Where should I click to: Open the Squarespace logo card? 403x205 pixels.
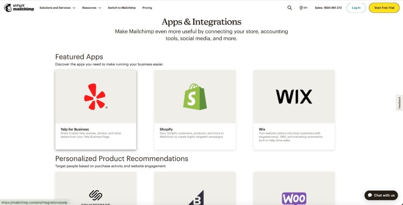pos(96,189)
